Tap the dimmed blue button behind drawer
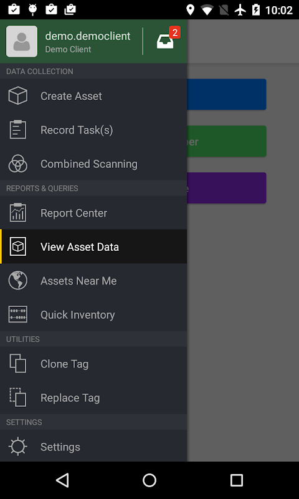The image size is (299, 499). point(227,95)
